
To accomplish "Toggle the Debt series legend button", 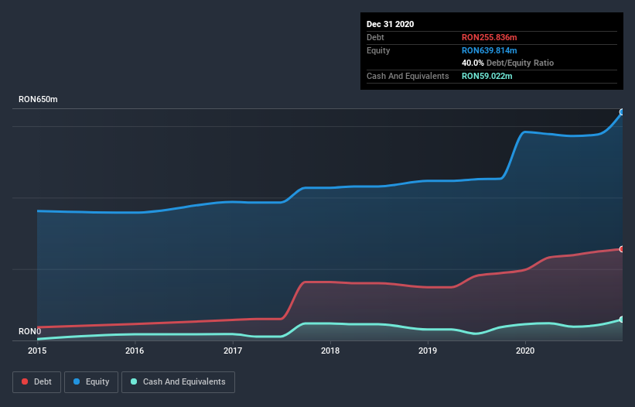I will (x=36, y=382).
